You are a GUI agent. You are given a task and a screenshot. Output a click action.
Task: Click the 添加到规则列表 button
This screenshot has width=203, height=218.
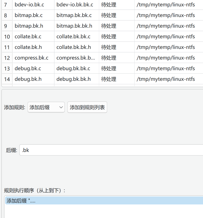coord(87,107)
